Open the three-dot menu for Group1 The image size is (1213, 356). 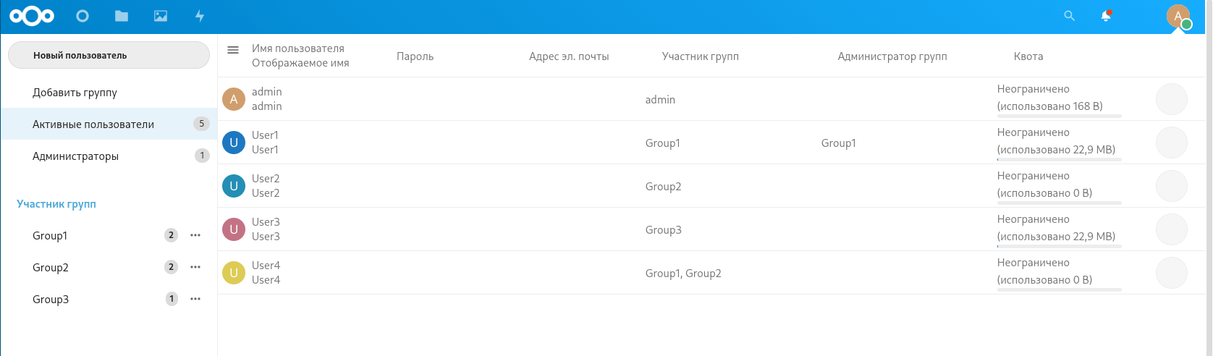point(195,235)
